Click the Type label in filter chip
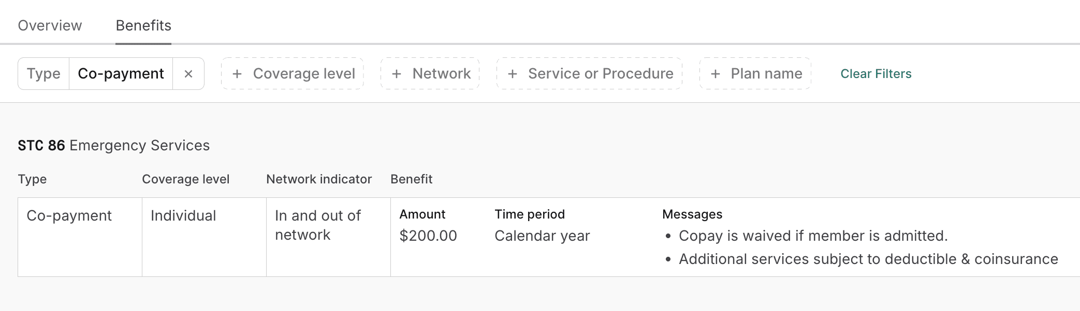The image size is (1080, 311). 43,74
